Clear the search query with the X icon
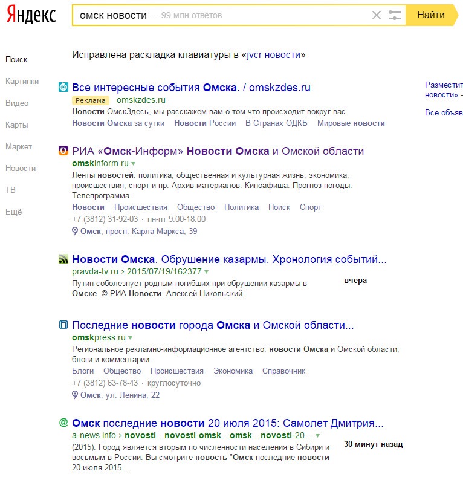The image size is (463, 480). coord(377,15)
